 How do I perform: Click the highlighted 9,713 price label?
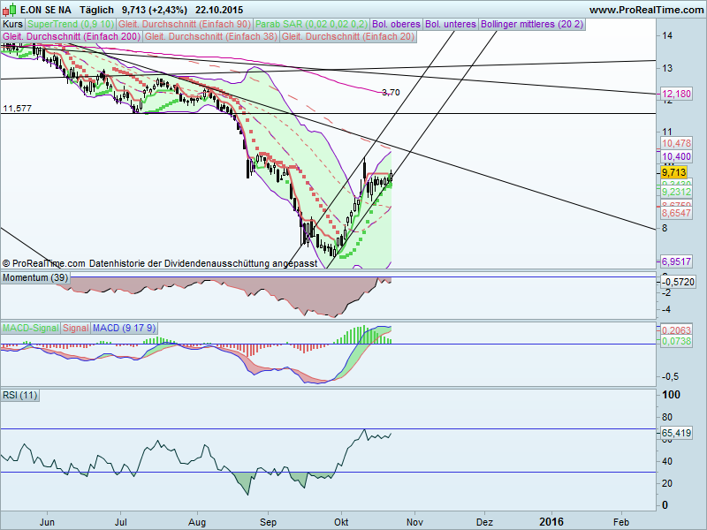pos(672,174)
